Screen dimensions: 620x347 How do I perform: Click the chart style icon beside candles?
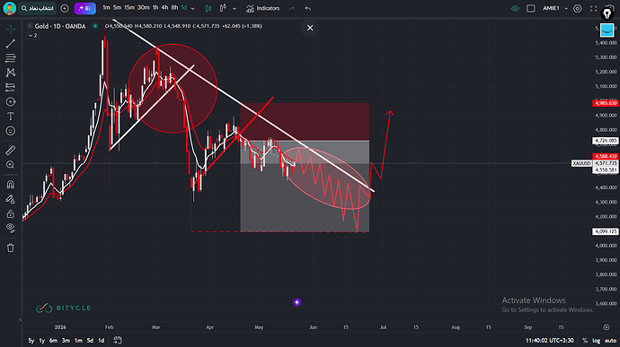point(223,8)
